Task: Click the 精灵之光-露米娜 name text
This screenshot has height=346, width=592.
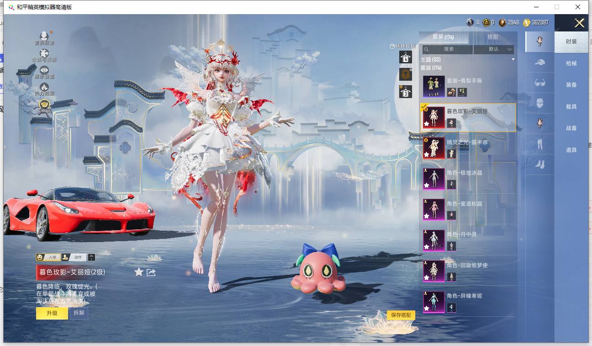Action: (x=467, y=142)
